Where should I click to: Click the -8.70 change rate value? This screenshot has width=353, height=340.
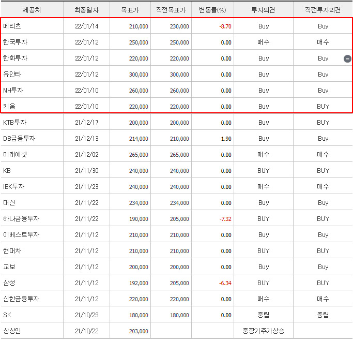225,26
